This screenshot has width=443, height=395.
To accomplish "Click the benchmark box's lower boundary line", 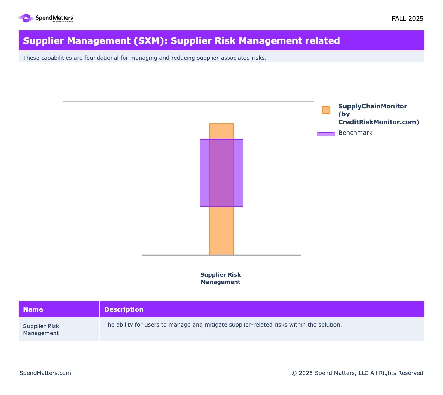I will pos(221,206).
